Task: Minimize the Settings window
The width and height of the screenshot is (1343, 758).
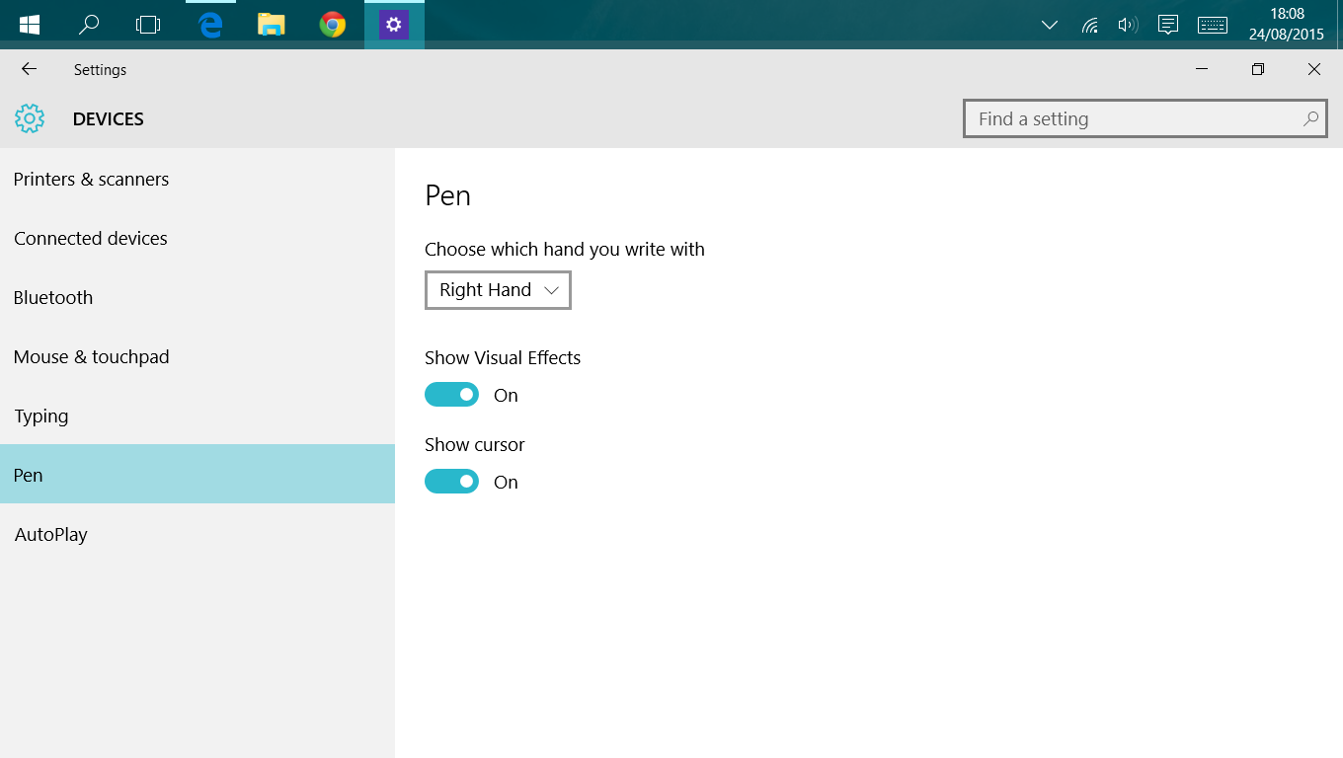Action: [x=1202, y=69]
